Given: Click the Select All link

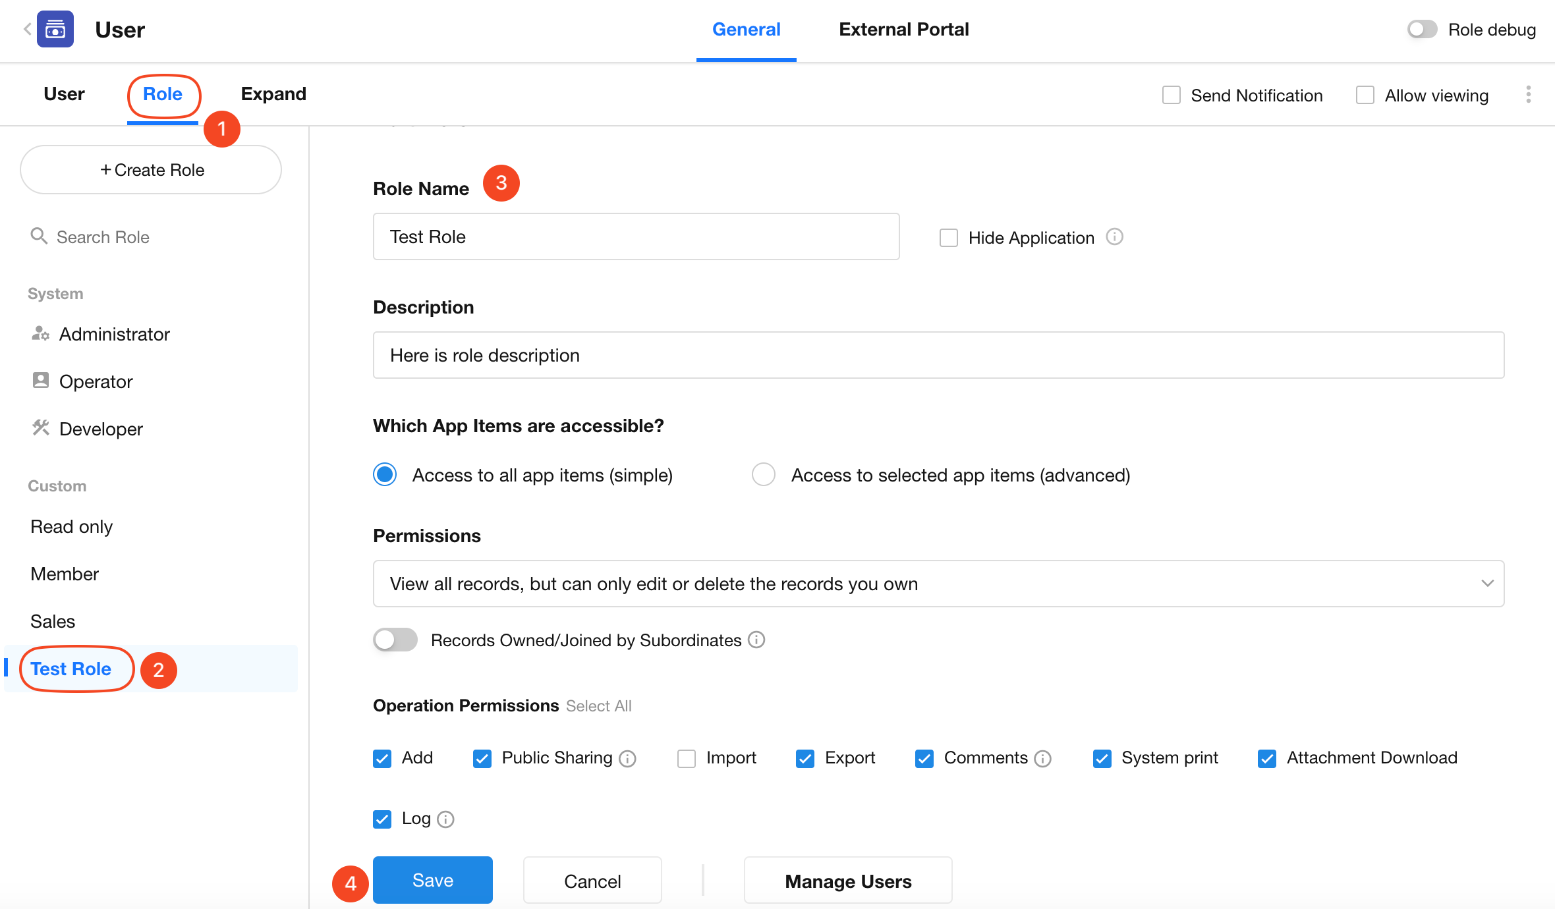Looking at the screenshot, I should point(598,706).
